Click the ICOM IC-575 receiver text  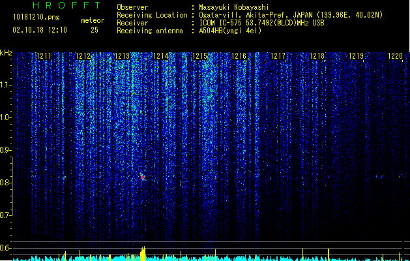tap(261, 23)
